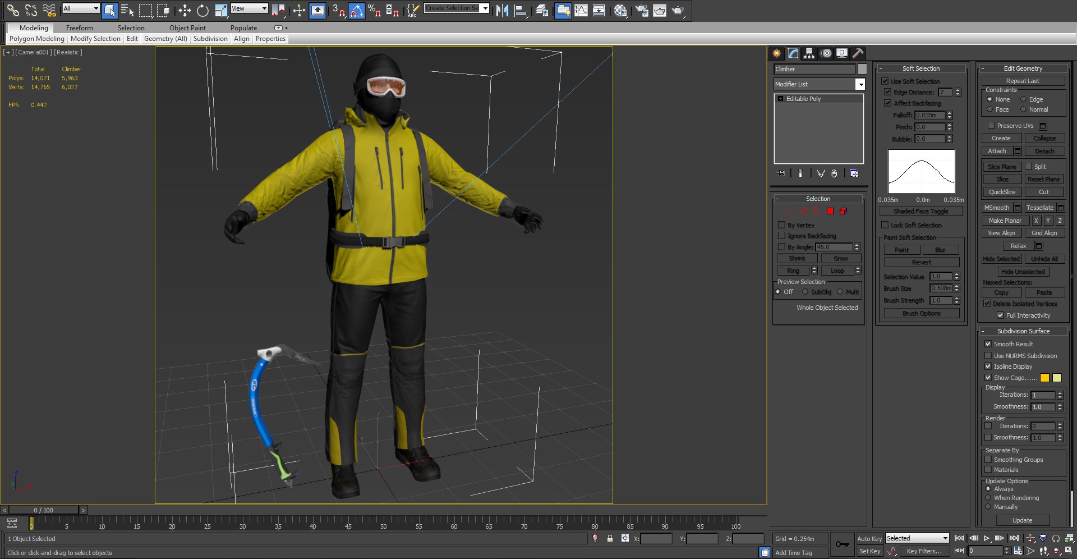Choose the Select and Move tool
Viewport: 1077px width, 559px height.
[185, 10]
